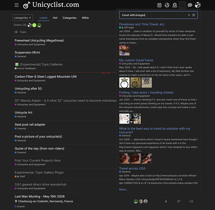
Task: Switch to the Latest tab
Action: pos(44,18)
